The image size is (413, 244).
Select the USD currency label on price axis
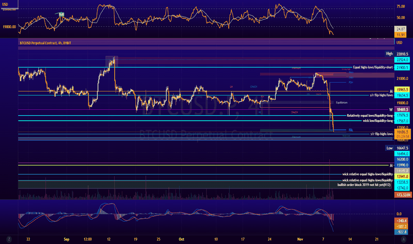click(399, 43)
